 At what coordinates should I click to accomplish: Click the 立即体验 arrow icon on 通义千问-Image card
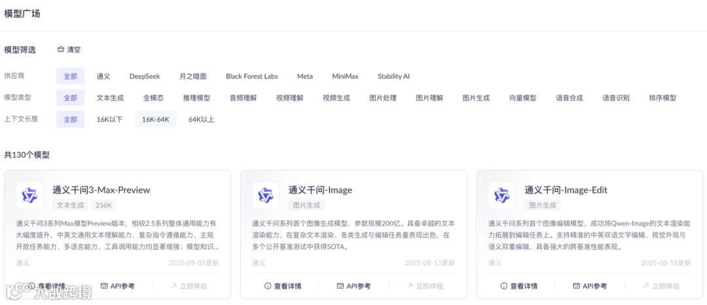click(410, 286)
